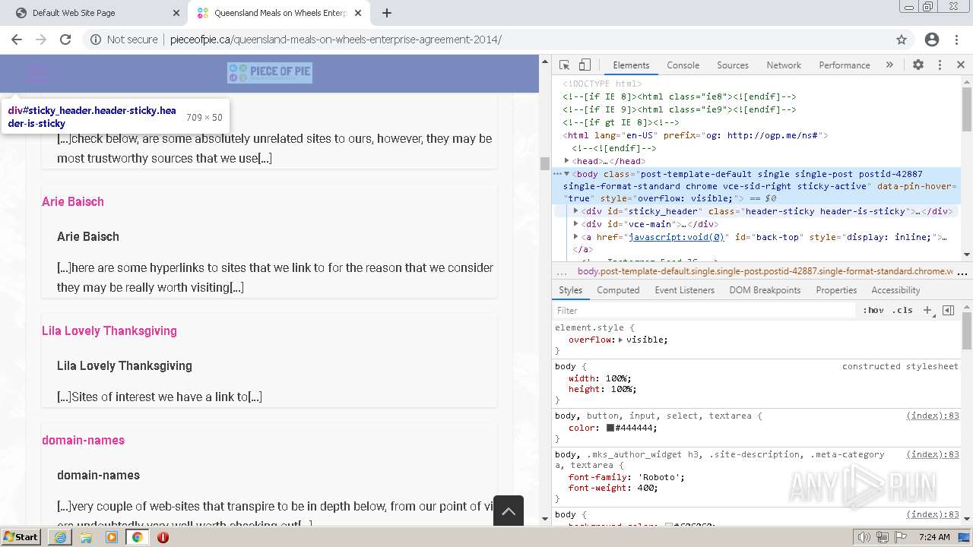Open Windows Explorer from taskbar
Screen dimensions: 973x547
click(86, 537)
